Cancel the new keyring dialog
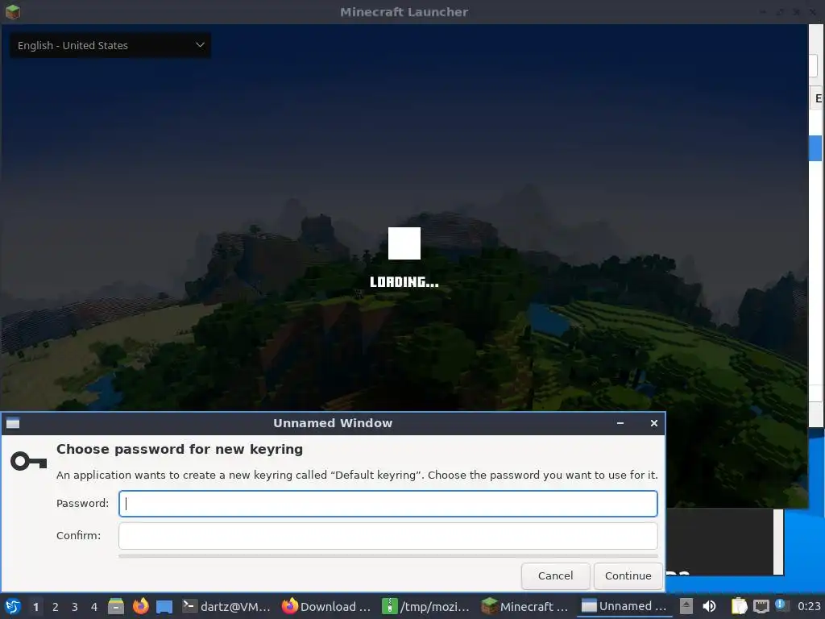The width and height of the screenshot is (825, 619). (555, 575)
